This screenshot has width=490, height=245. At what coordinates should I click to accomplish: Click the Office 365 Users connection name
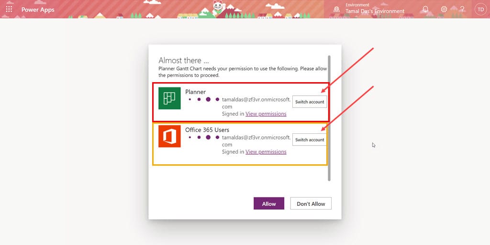(x=207, y=130)
